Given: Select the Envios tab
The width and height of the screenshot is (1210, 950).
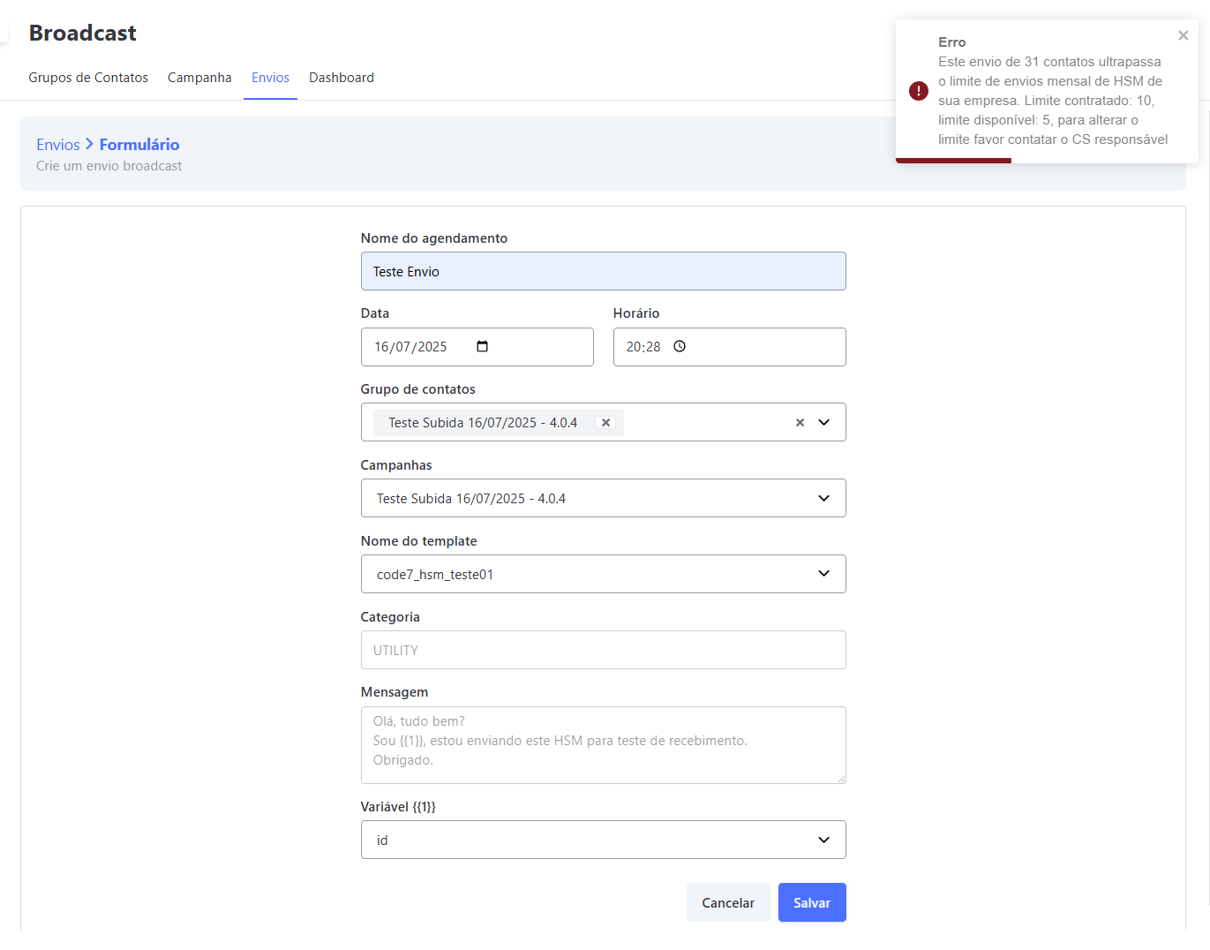Looking at the screenshot, I should click(270, 78).
